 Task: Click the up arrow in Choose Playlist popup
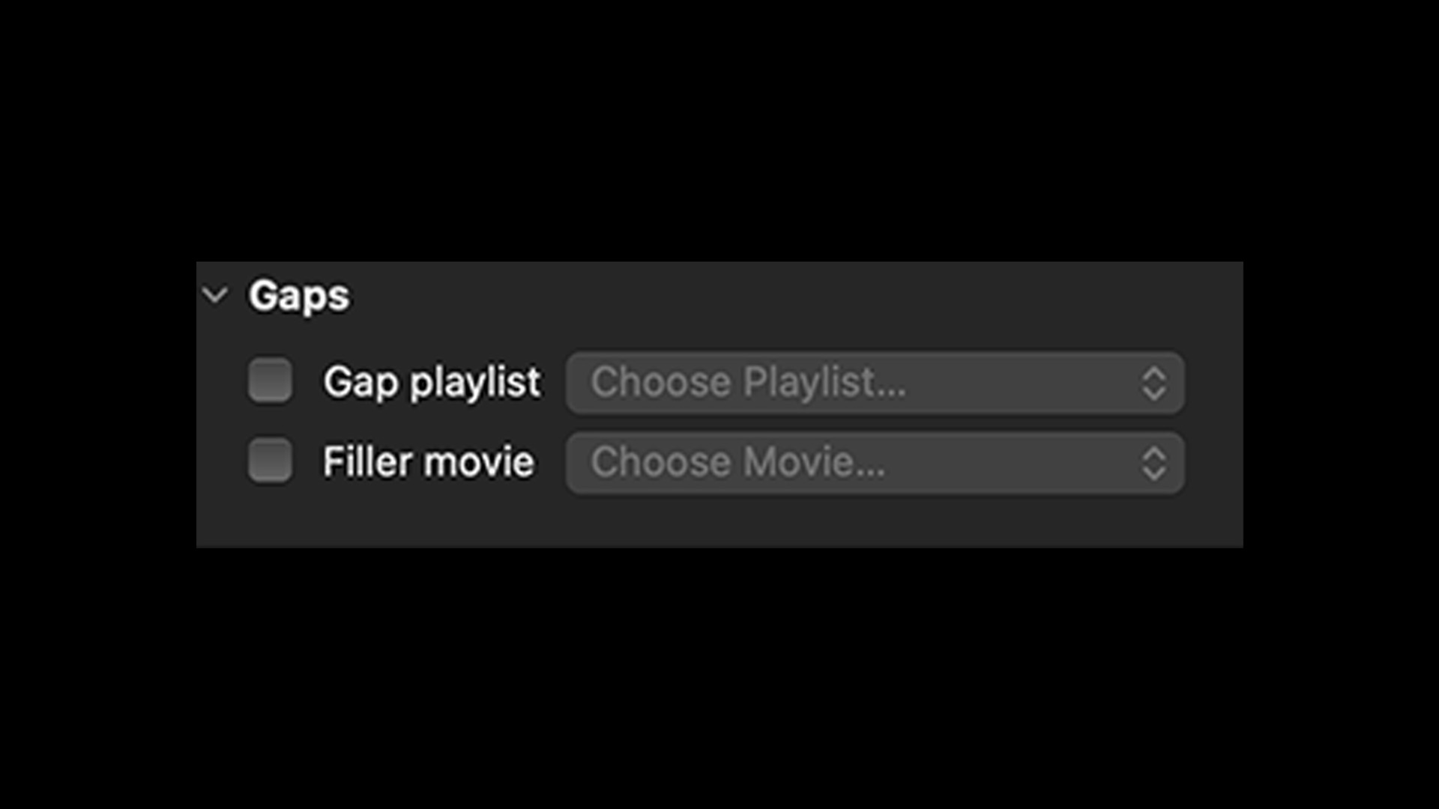click(x=1153, y=374)
